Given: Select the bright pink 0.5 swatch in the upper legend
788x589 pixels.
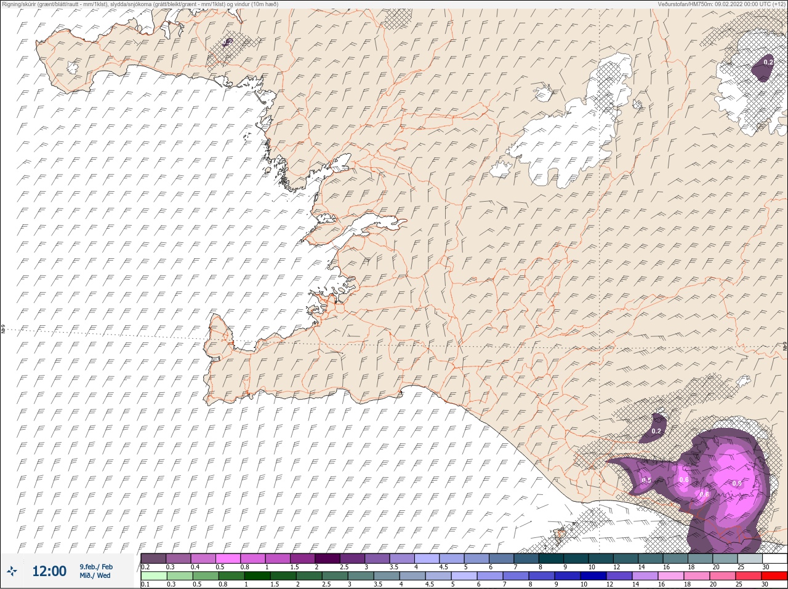Looking at the screenshot, I should pyautogui.click(x=228, y=558).
